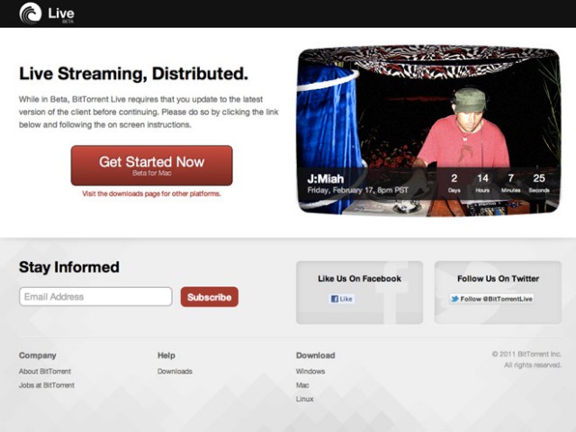Focus the Email Address field
This screenshot has width=576, height=432.
click(x=95, y=296)
